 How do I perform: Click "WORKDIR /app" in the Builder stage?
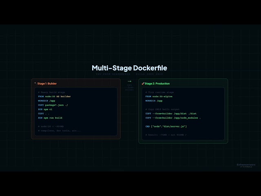[x=46, y=101]
